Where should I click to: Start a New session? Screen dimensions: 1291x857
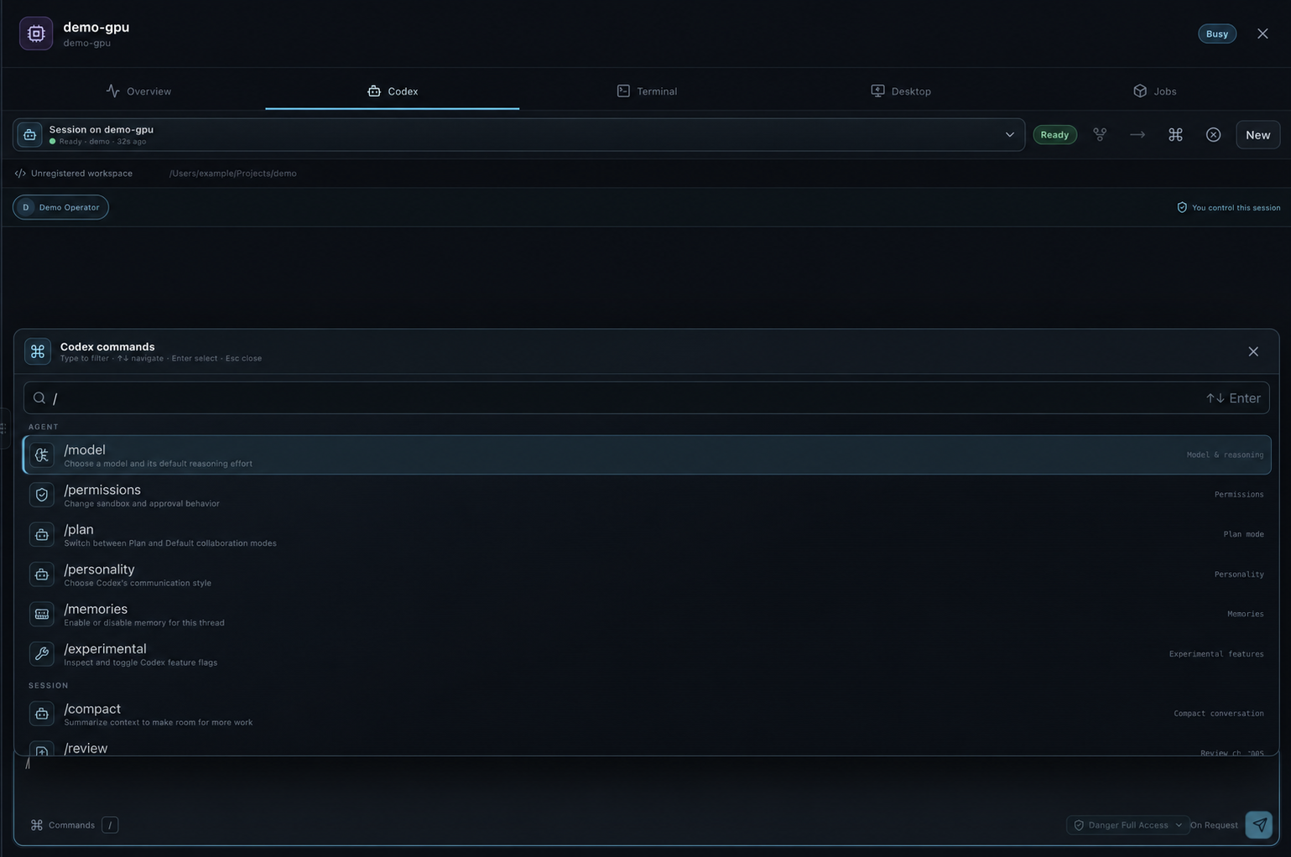(x=1257, y=135)
